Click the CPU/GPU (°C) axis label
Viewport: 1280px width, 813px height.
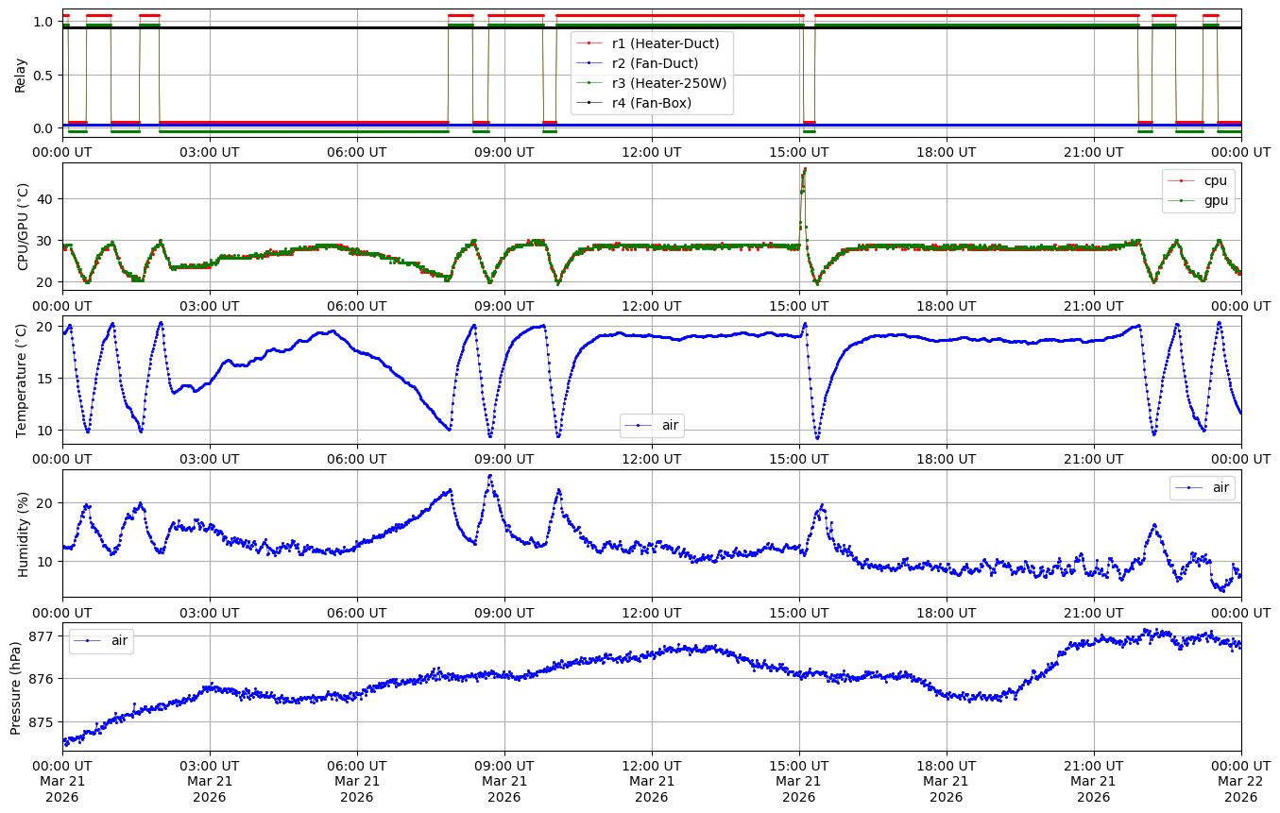tap(21, 227)
